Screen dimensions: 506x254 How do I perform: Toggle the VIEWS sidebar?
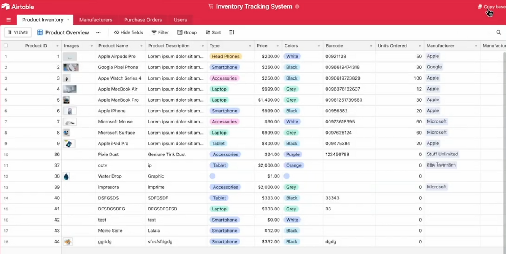click(x=18, y=32)
